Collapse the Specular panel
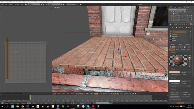The image size is (194, 109). 170,78
